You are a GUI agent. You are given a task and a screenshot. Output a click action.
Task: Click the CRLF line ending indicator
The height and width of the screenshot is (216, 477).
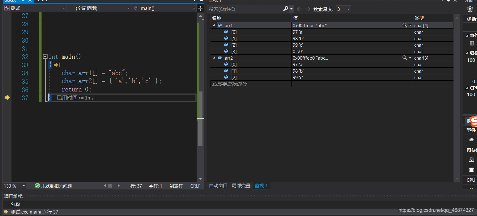coord(195,186)
